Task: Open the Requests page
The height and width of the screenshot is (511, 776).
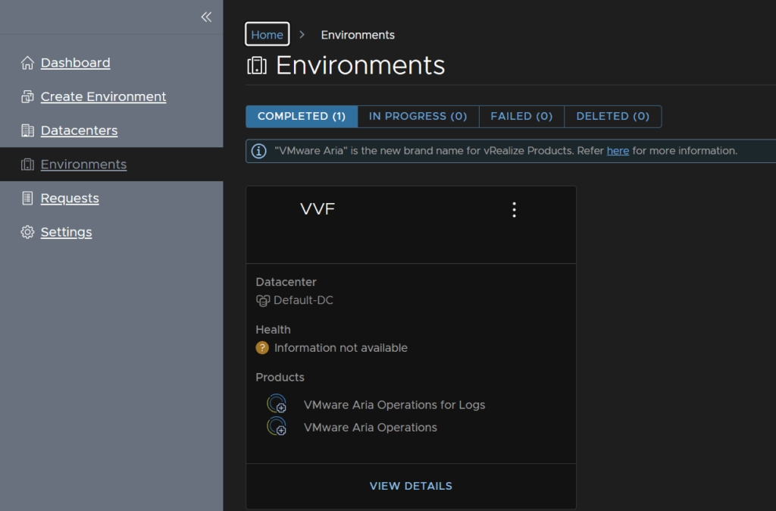Action: pos(70,198)
